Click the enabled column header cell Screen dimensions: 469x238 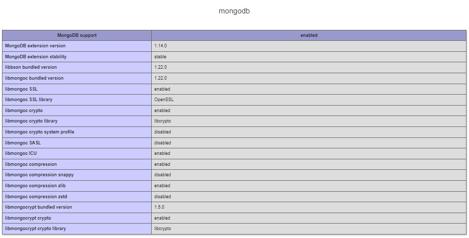point(309,35)
